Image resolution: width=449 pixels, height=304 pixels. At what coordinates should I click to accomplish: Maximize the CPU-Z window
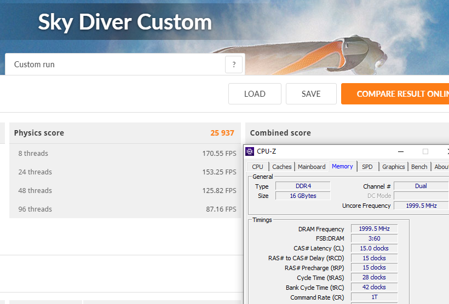point(425,151)
